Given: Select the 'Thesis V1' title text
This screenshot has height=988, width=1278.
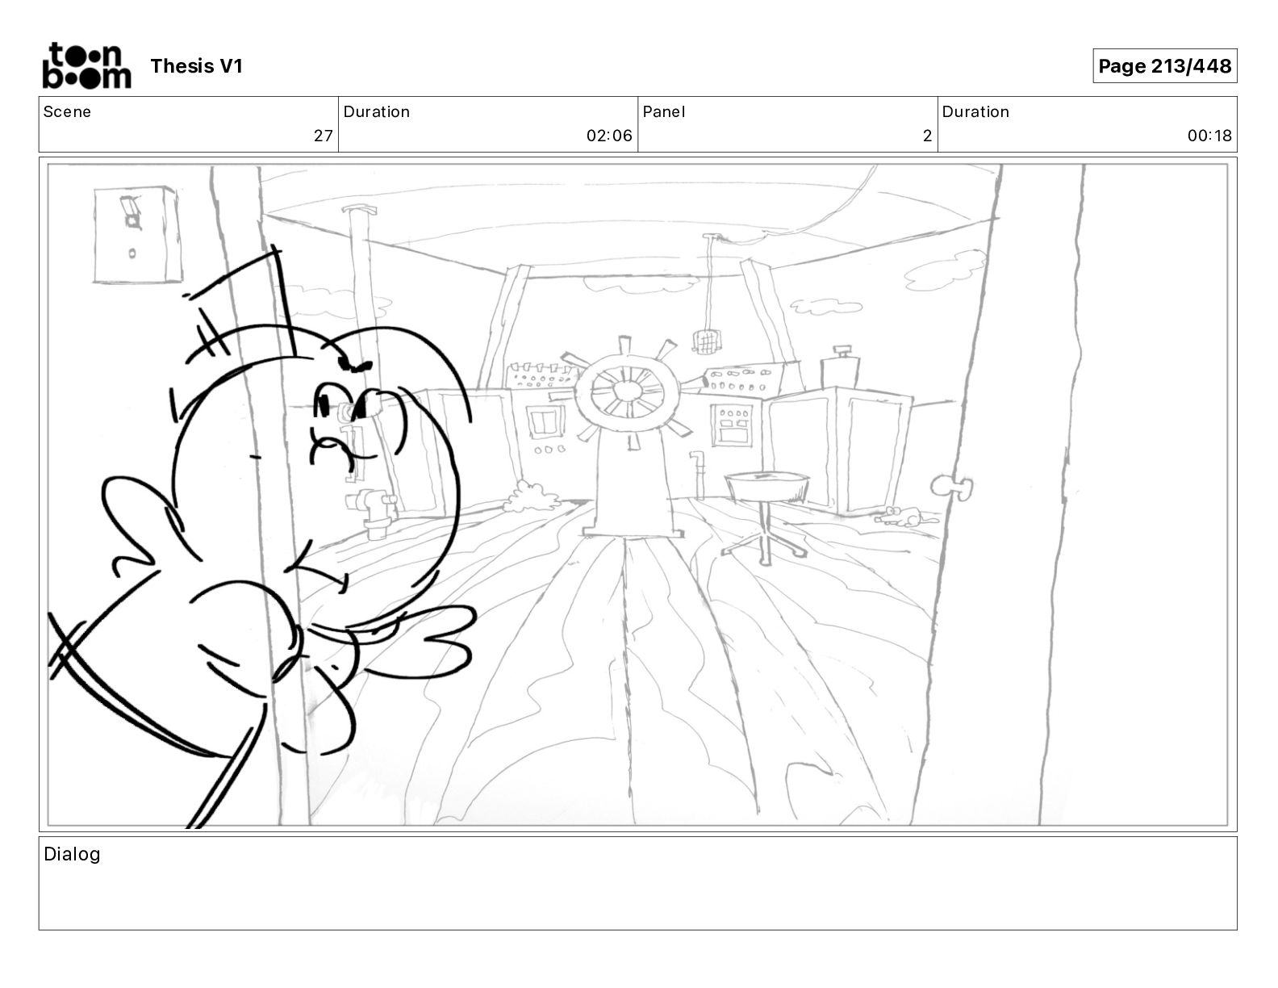Looking at the screenshot, I should point(196,66).
